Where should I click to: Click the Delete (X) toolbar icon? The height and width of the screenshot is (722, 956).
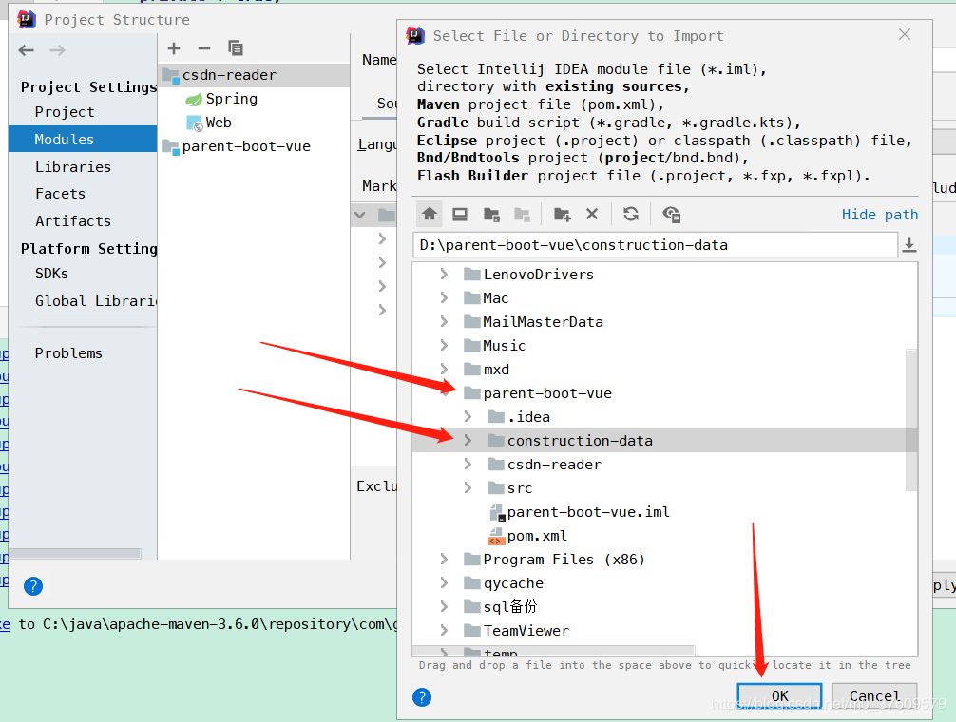[592, 214]
